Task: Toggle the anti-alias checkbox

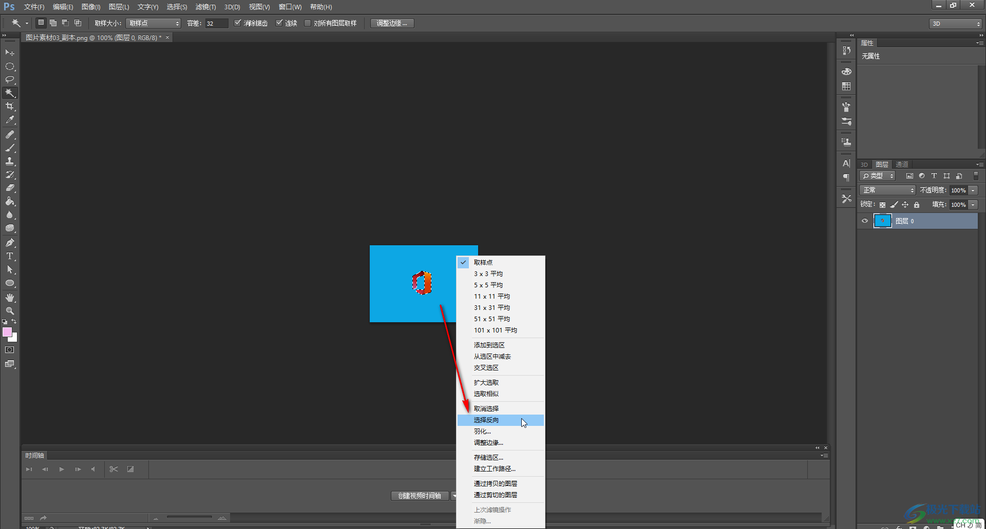Action: point(237,23)
